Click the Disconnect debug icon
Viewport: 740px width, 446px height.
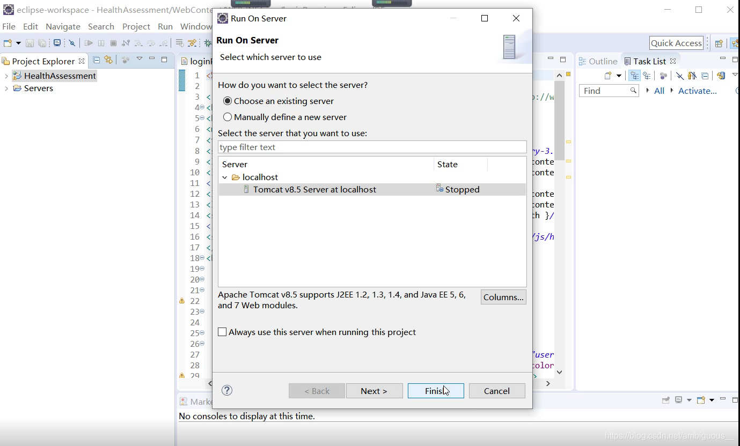pos(126,43)
